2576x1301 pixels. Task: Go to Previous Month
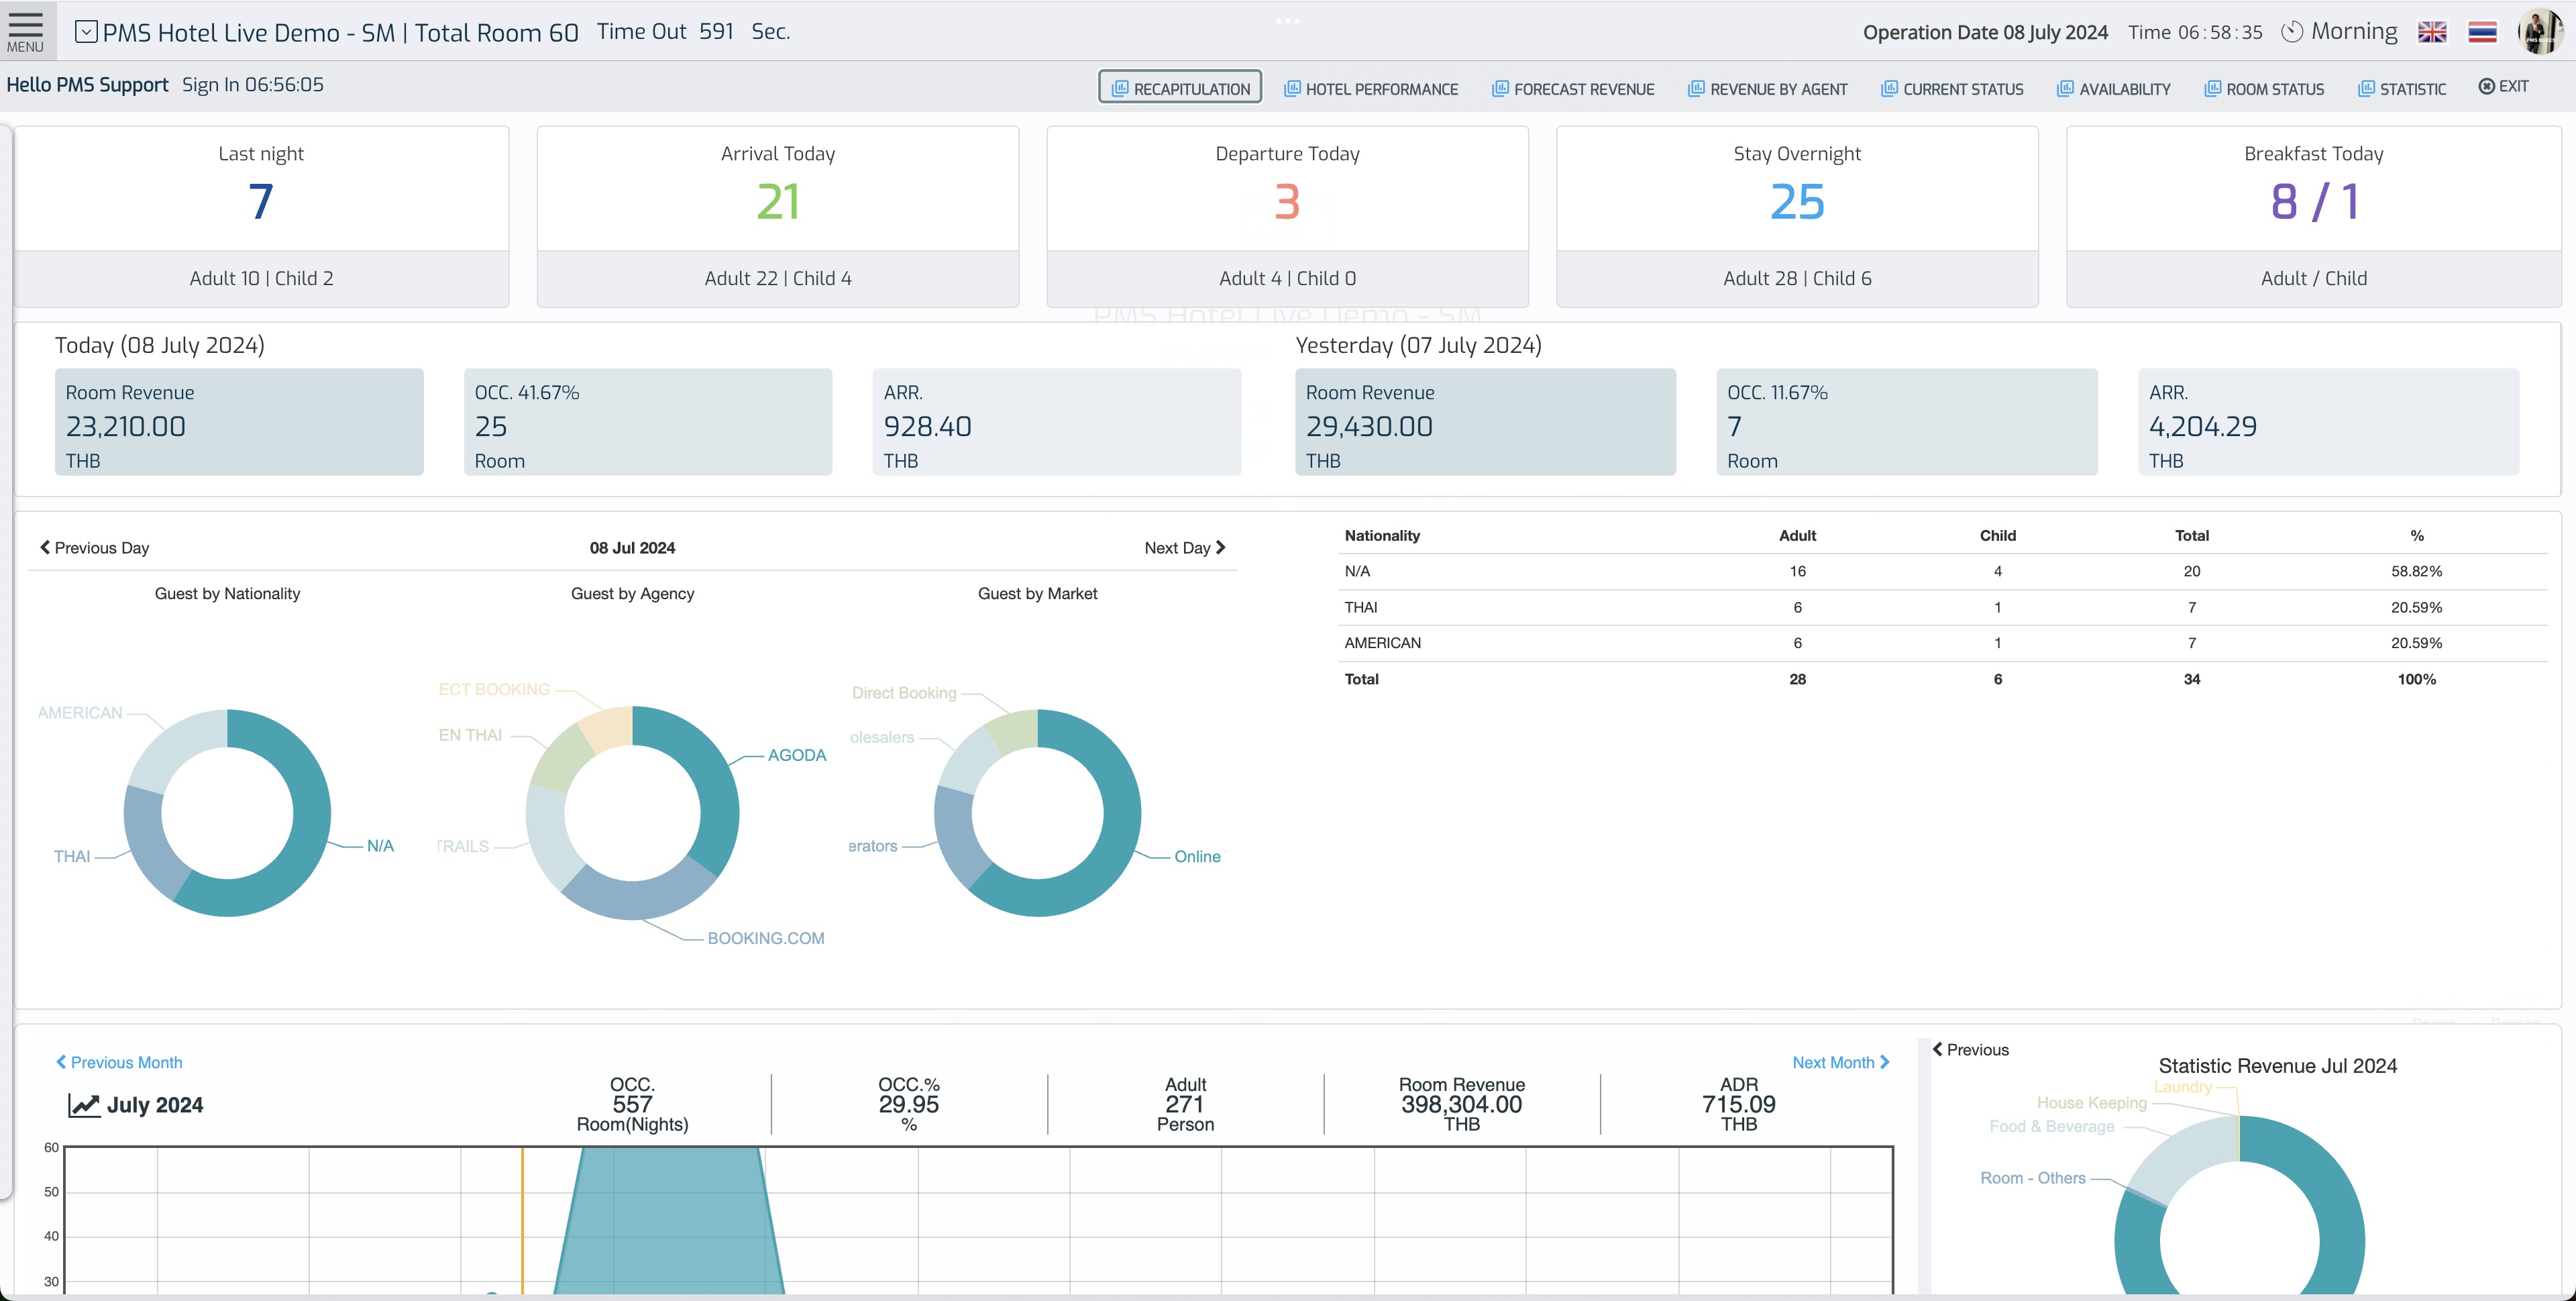118,1062
